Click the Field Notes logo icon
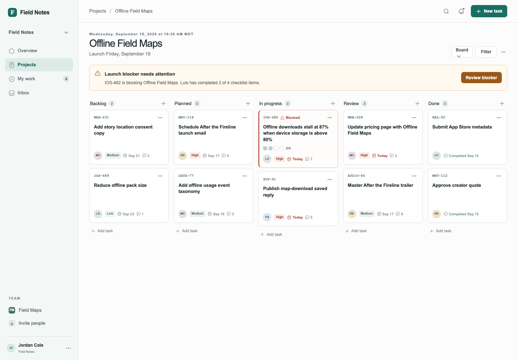This screenshot has width=518, height=360. tap(13, 12)
